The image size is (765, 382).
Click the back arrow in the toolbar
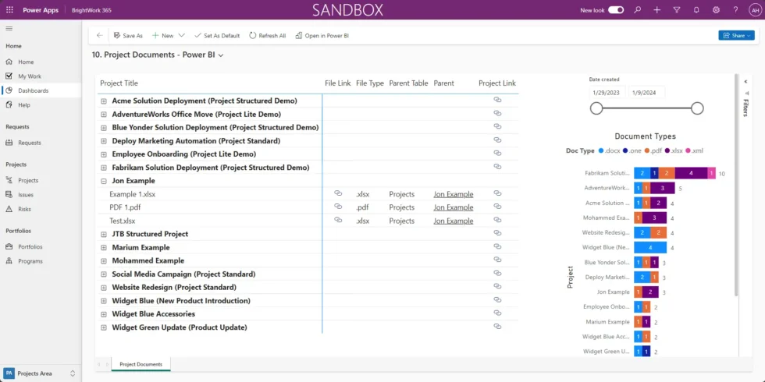coord(99,35)
